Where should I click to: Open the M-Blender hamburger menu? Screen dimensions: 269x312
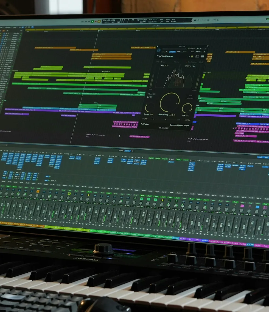tap(203, 56)
